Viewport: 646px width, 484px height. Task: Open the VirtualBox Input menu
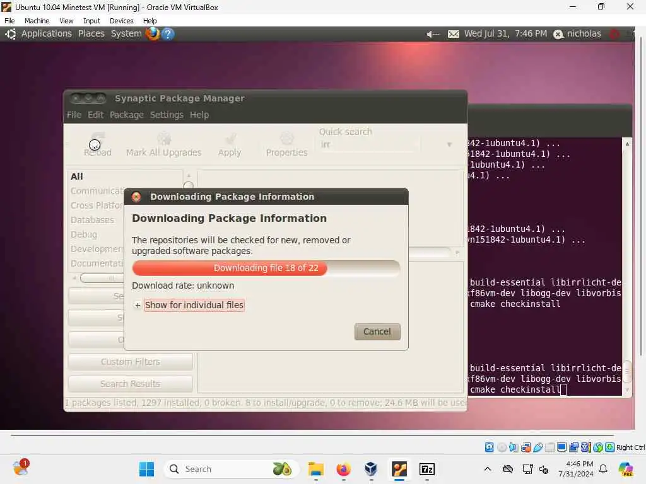pyautogui.click(x=91, y=21)
